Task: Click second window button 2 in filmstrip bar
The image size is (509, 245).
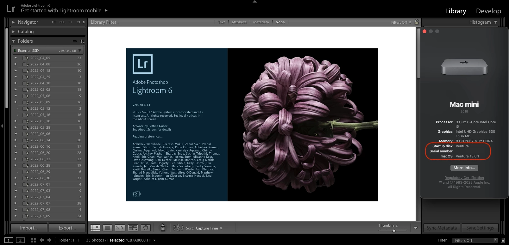Action: point(20,240)
